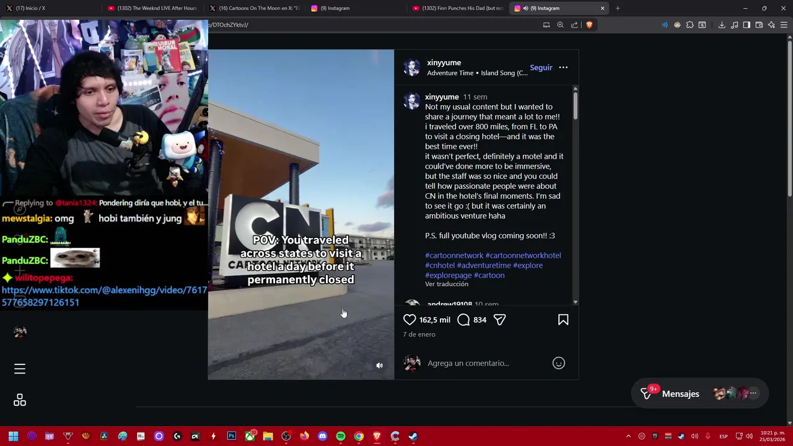Open the extensions puzzle-piece icon
The image size is (793, 446).
coord(690,25)
